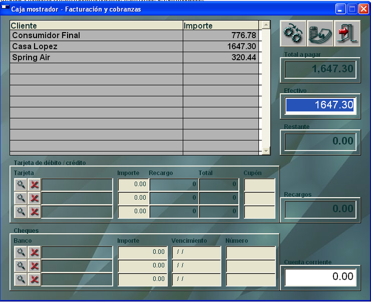Clear third Tarjeta row with red X
Image resolution: width=371 pixels, height=302 pixels.
tap(35, 211)
